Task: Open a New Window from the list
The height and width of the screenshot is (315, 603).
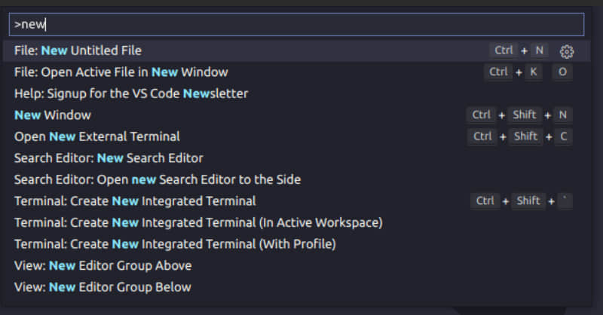Action: [53, 115]
